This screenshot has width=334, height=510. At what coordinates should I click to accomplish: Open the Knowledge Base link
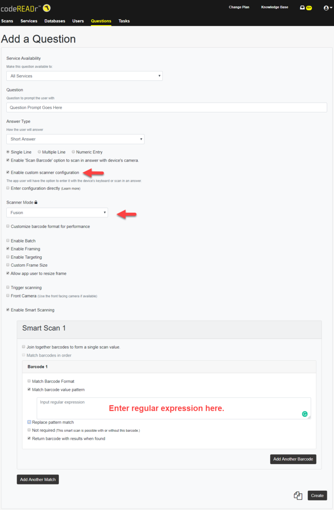[274, 7]
